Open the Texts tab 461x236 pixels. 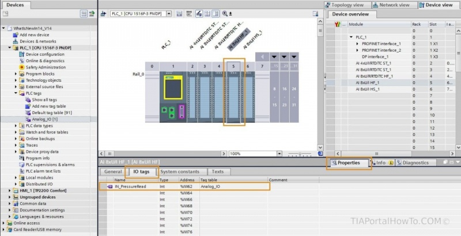(x=218, y=172)
